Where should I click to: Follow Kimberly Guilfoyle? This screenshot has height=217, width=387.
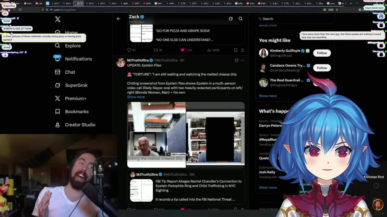[x=322, y=53]
